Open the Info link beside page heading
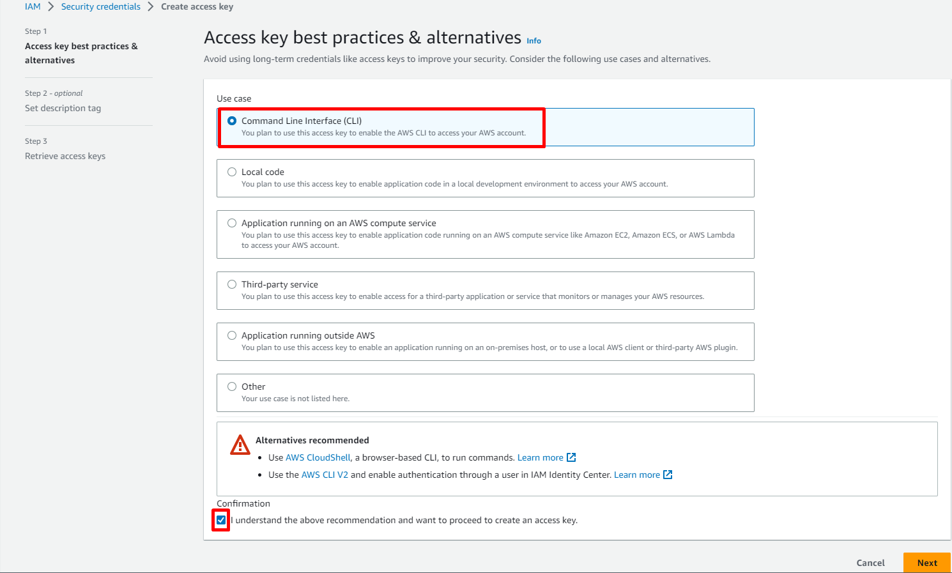This screenshot has height=573, width=952. pos(534,41)
